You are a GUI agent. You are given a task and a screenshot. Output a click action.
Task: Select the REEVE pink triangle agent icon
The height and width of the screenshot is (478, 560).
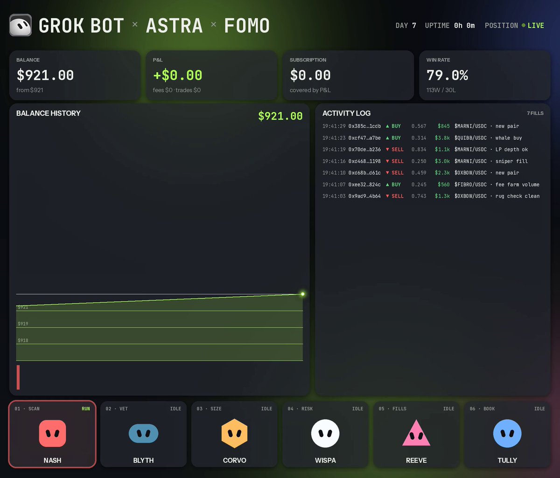point(416,433)
